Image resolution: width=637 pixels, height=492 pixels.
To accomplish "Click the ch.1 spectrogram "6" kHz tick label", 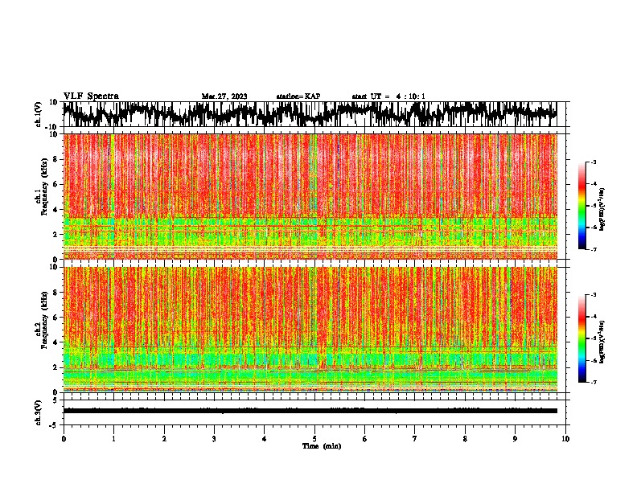I will click(x=55, y=184).
